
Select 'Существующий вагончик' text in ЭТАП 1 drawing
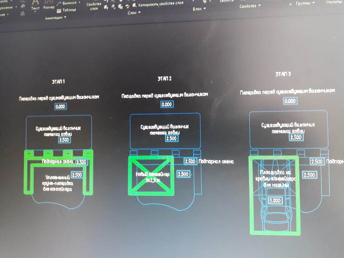point(58,128)
